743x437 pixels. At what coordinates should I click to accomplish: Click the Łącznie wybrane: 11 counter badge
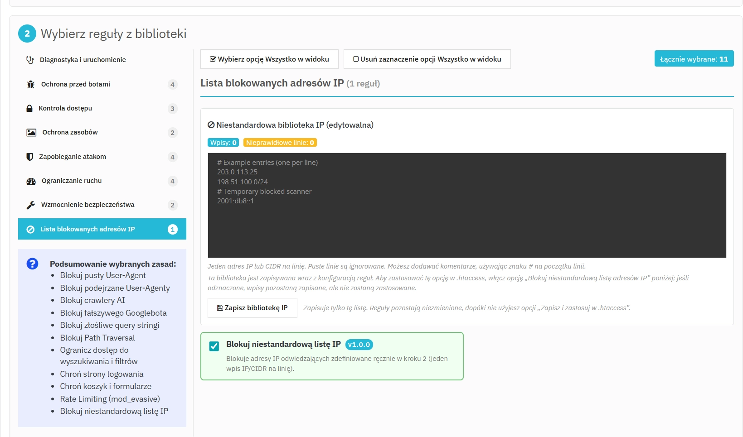coord(694,58)
